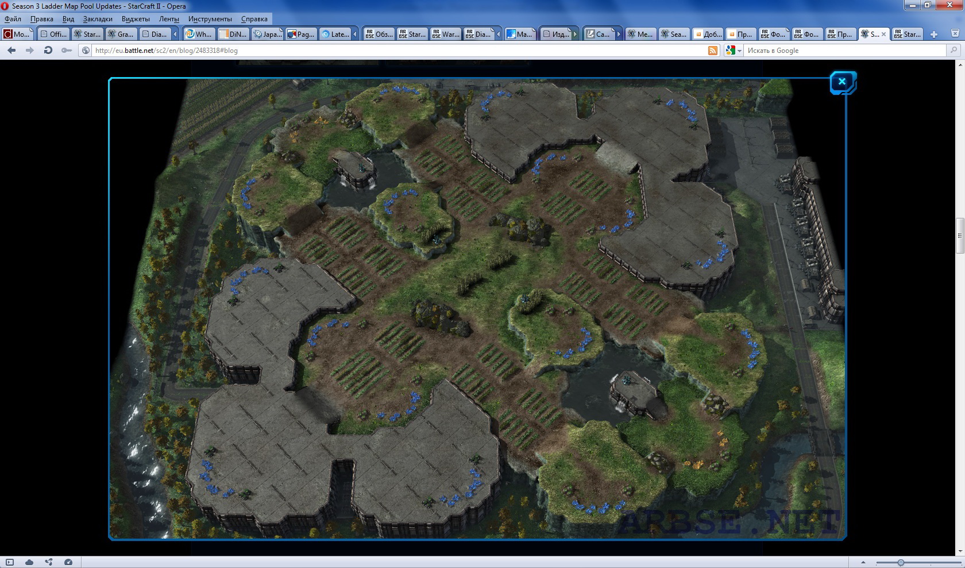Open the Инструменты menu
The height and width of the screenshot is (568, 965).
[210, 19]
